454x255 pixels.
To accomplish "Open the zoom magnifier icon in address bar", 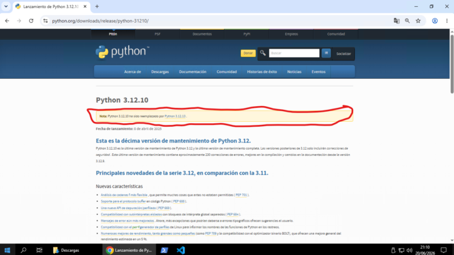I will tap(407, 21).
